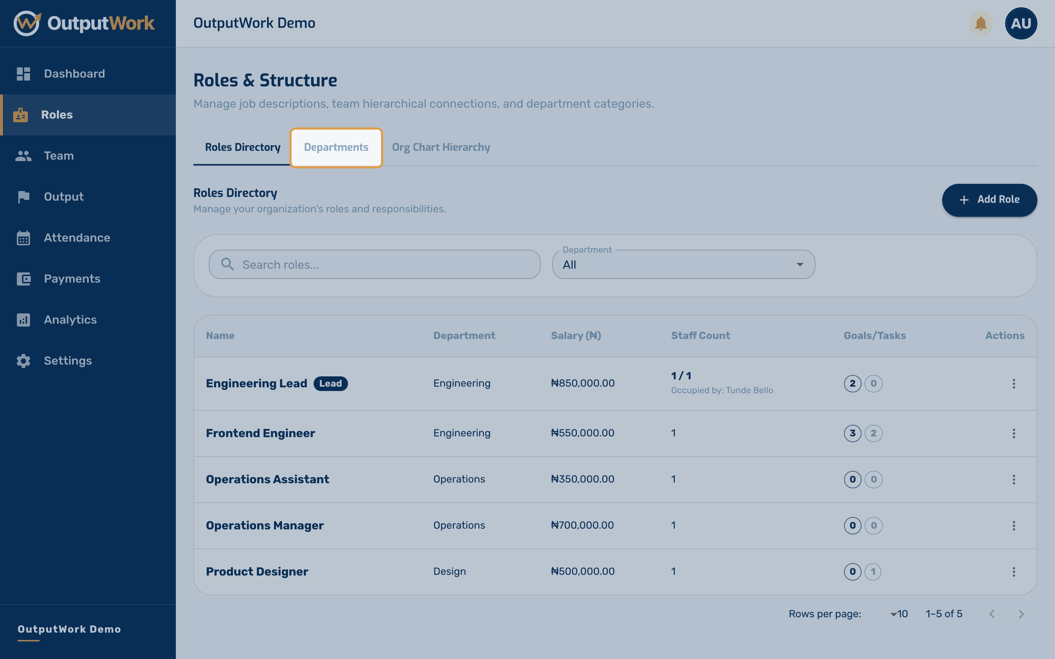The image size is (1055, 659).
Task: Change the rows per page dropdown
Action: click(x=899, y=614)
